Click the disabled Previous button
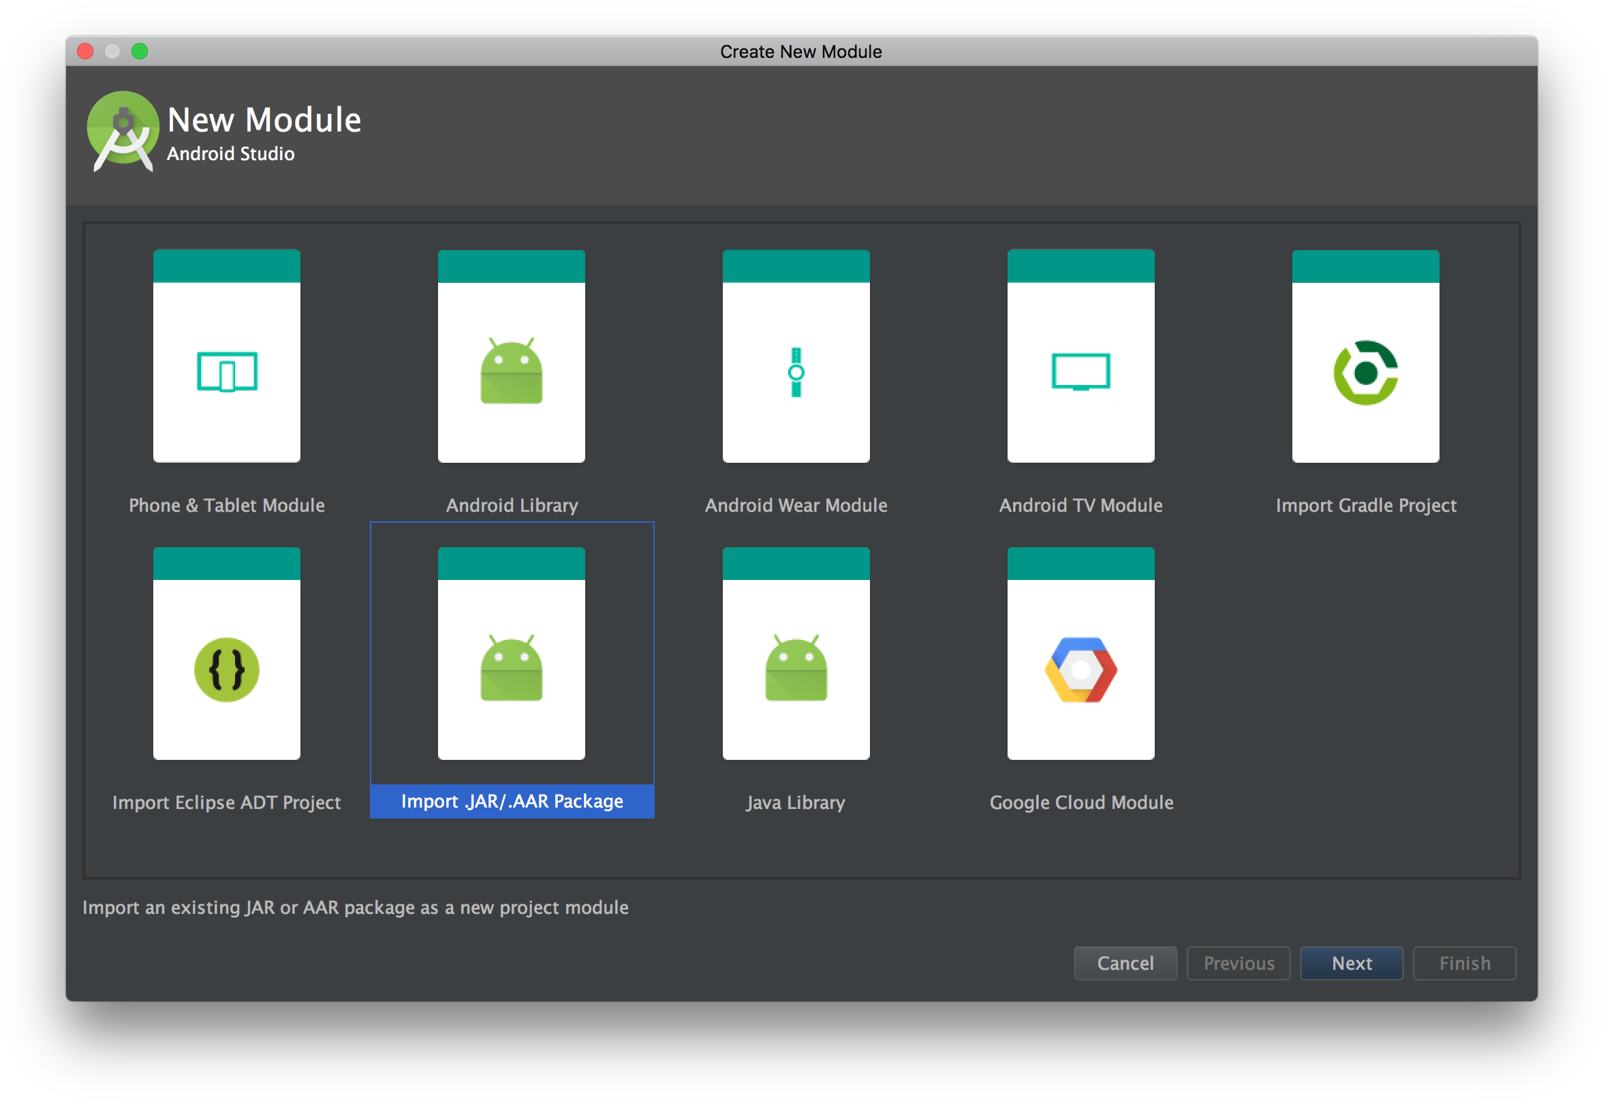This screenshot has width=1603, height=1102. coord(1238,962)
